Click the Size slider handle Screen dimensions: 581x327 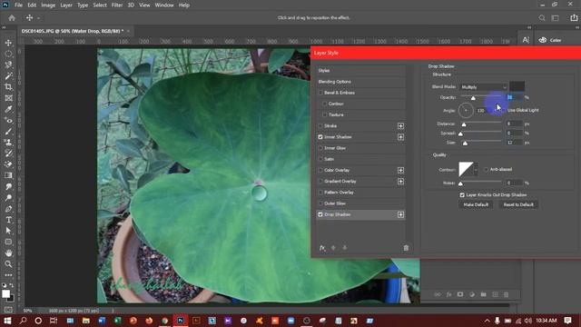point(465,144)
